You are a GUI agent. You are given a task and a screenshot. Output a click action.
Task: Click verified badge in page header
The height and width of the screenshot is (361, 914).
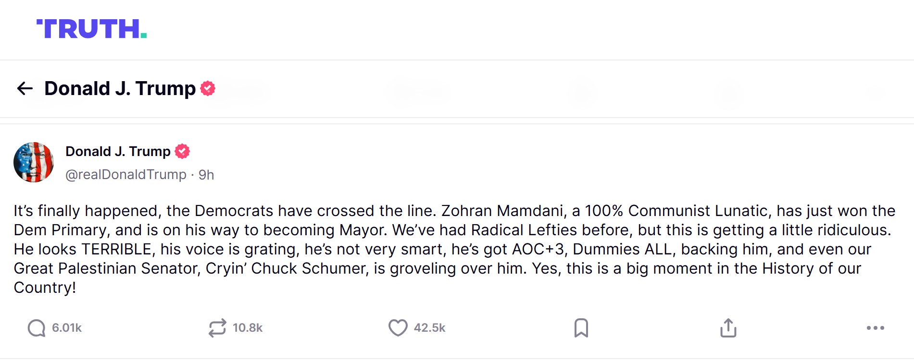tap(208, 89)
